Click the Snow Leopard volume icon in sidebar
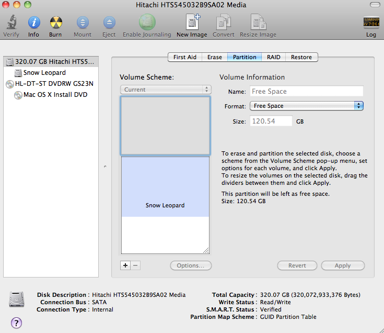 (18, 73)
